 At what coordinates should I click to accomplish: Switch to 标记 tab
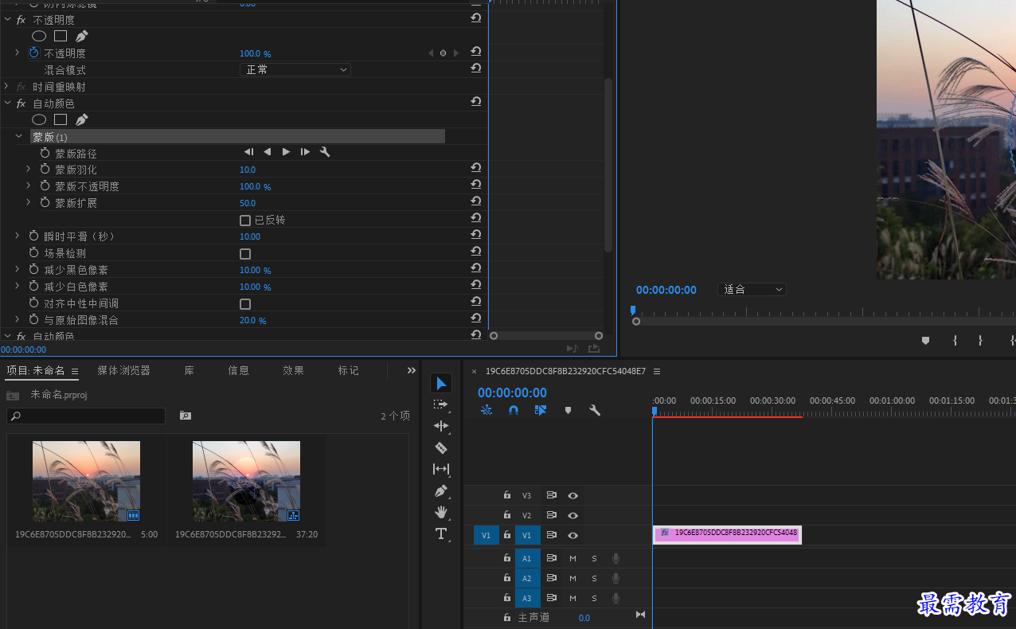tap(349, 370)
